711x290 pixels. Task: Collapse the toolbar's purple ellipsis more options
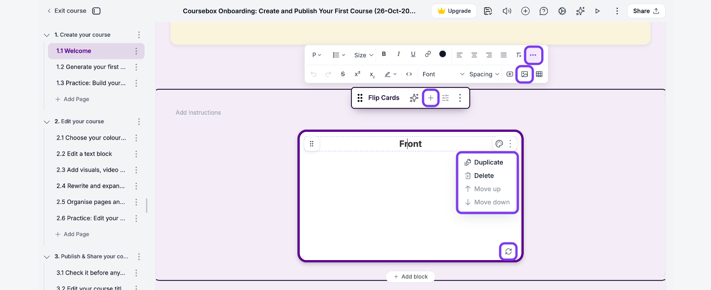(533, 55)
